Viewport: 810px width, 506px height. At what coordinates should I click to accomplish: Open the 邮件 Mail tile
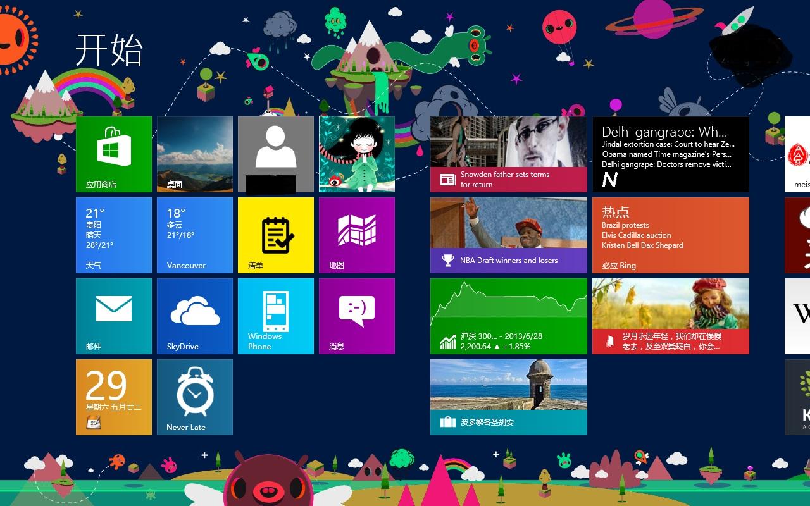[x=114, y=316]
